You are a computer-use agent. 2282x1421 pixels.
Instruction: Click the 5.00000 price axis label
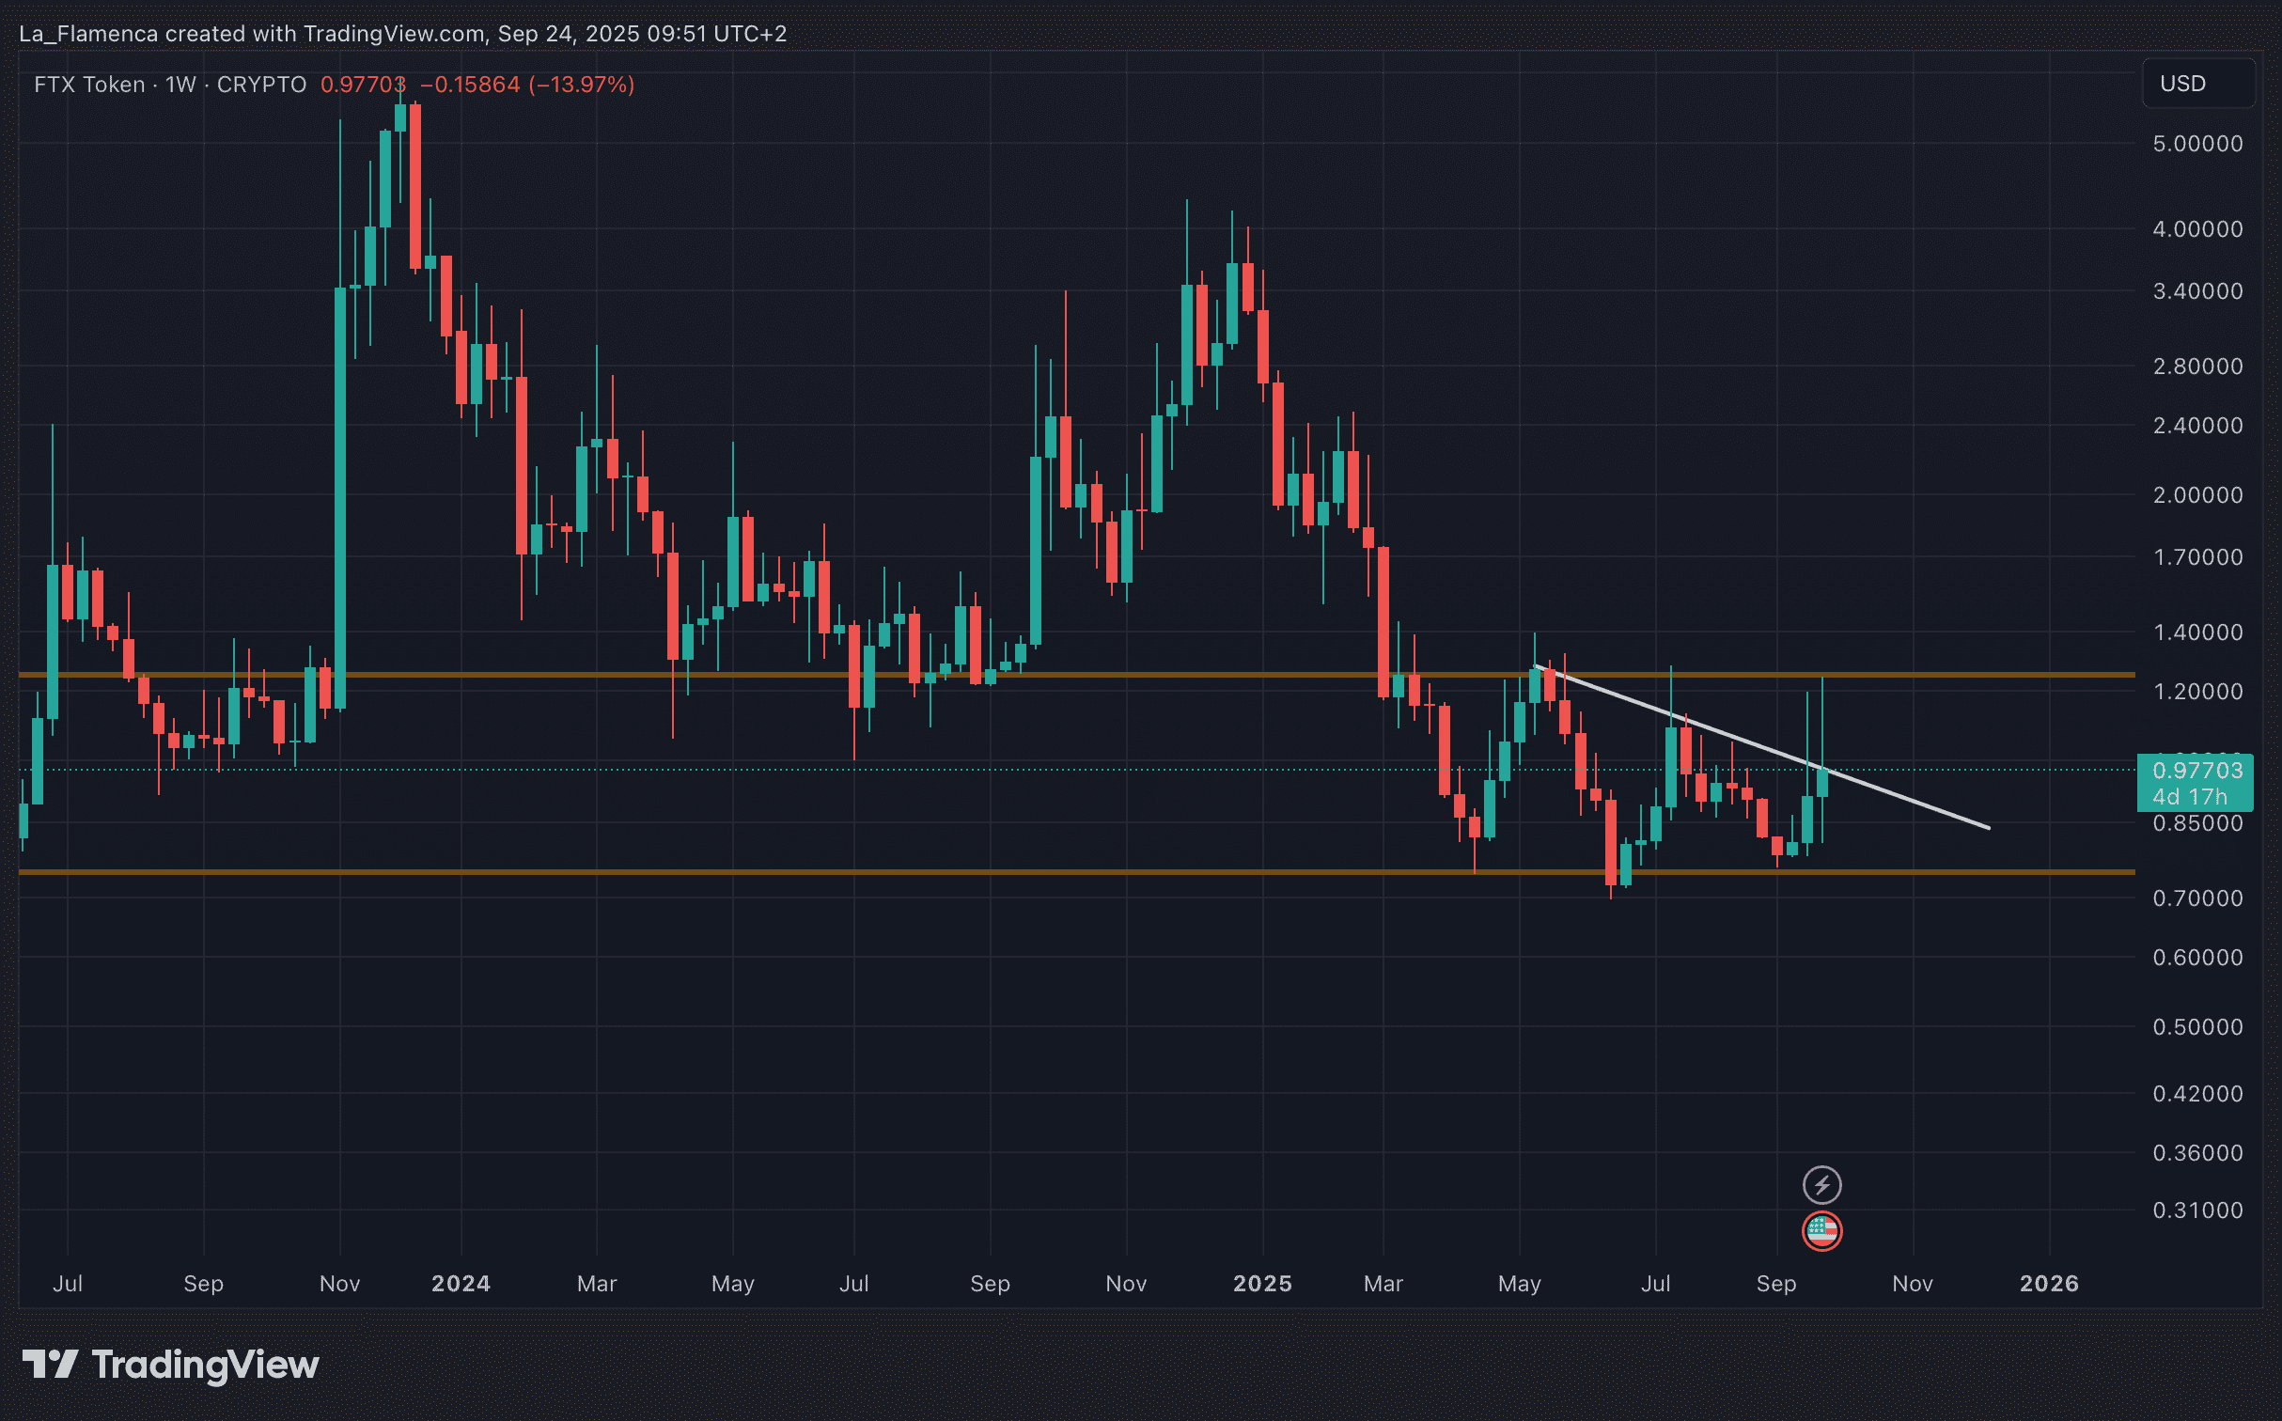point(2197,144)
